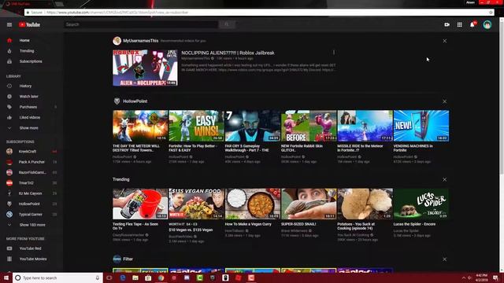504x283 pixels.
Task: Play VENDING MACHINES in Fortnite video
Action: click(421, 126)
